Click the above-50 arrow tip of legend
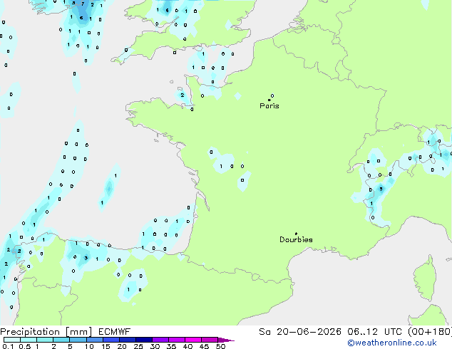This screenshot has height=349, width=452. point(226,340)
